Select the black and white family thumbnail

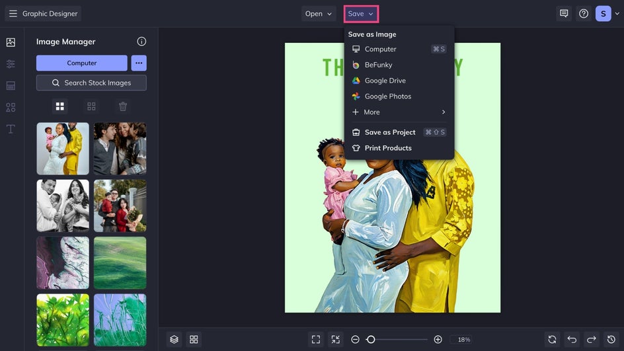[x=63, y=206]
